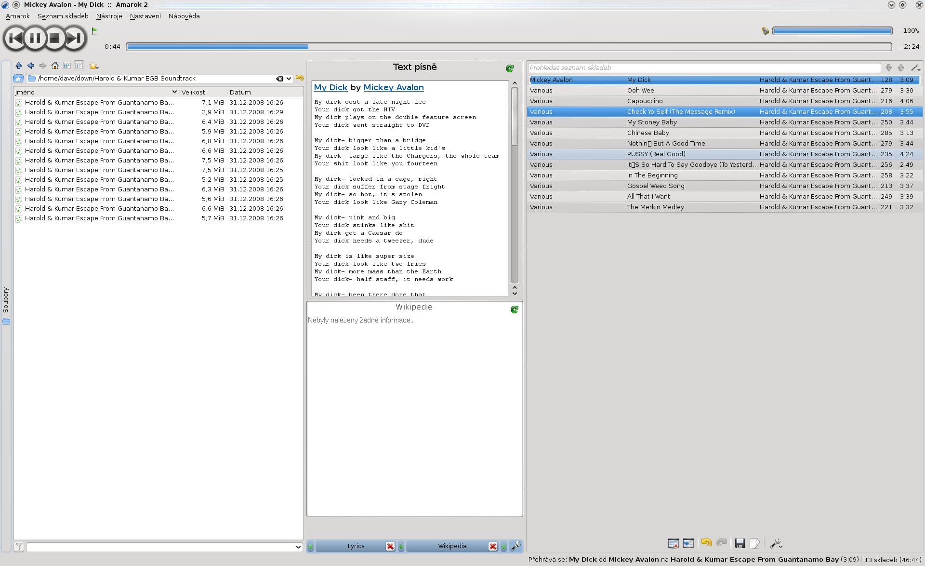Open applet toolbar configuration wrench

tap(515, 546)
